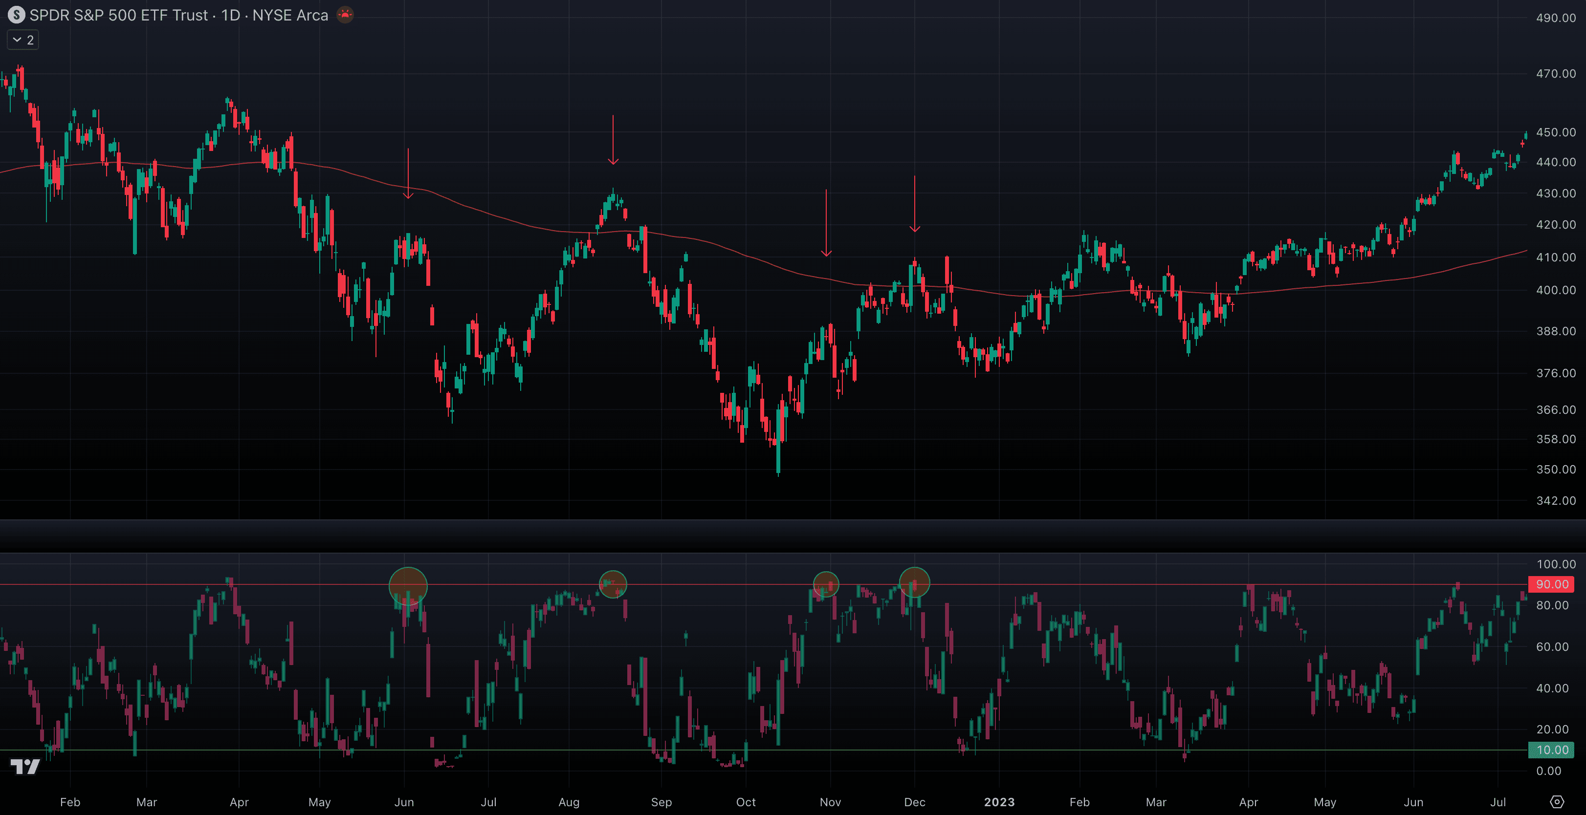Select the red arrow above June 2022
The width and height of the screenshot is (1586, 815).
tap(408, 173)
